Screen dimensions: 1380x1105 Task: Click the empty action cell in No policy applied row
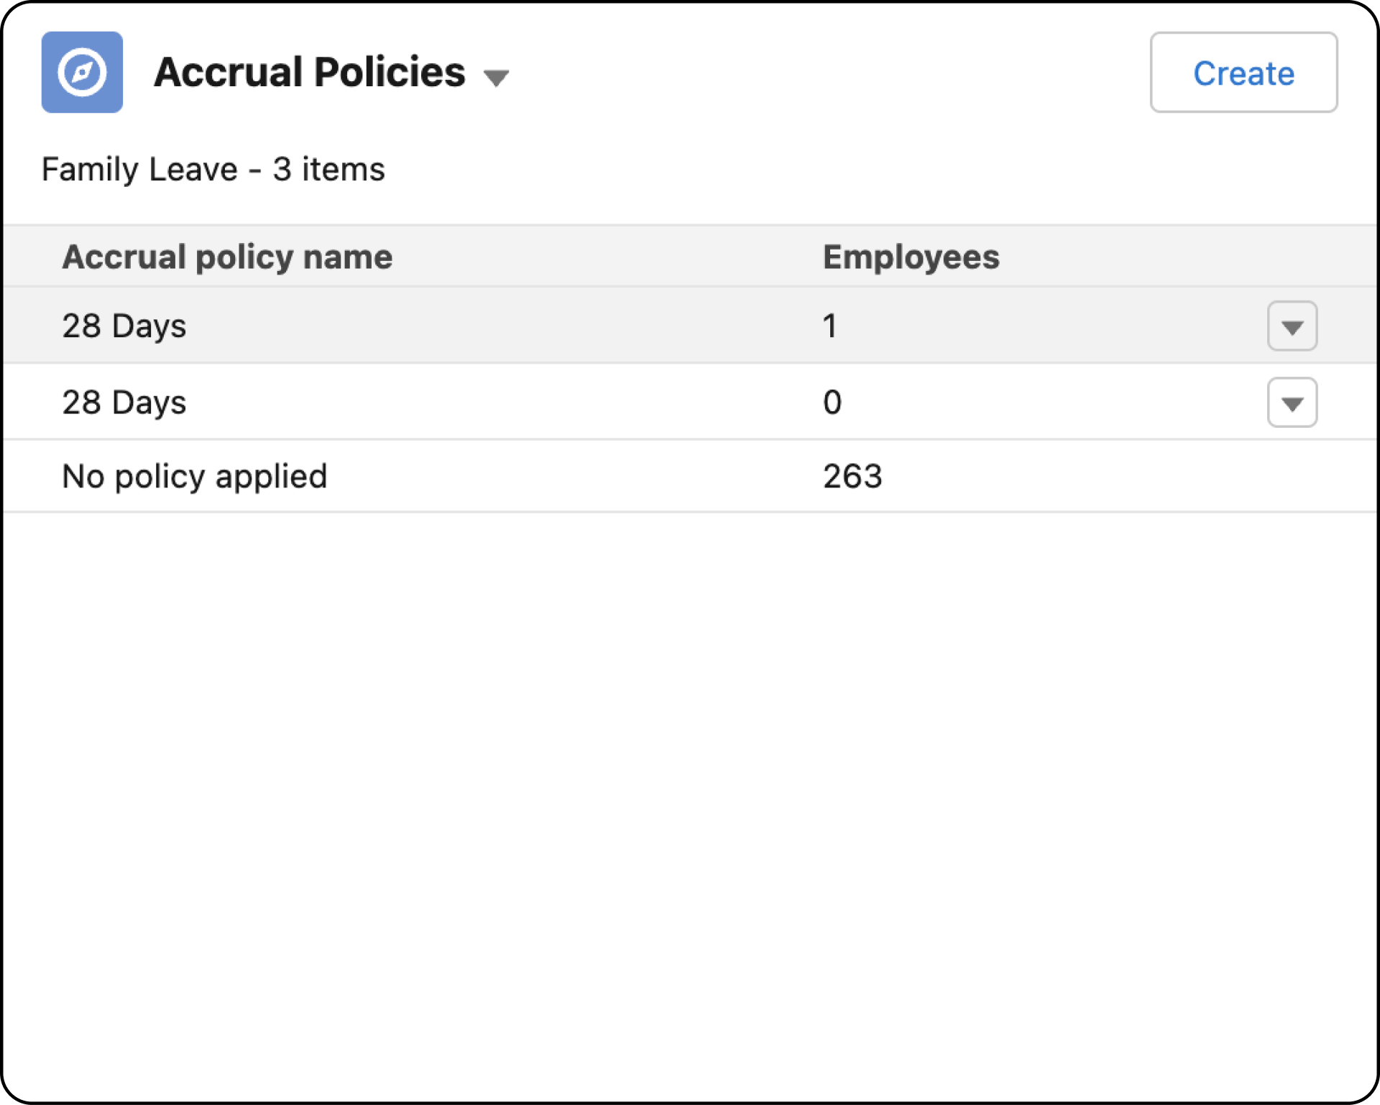[1291, 476]
